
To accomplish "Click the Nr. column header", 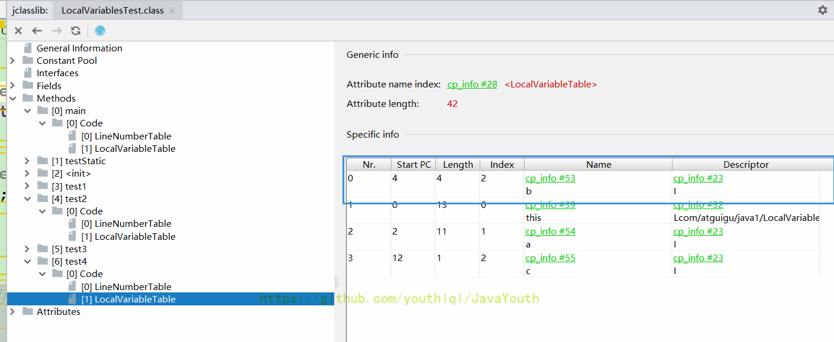I will (x=368, y=165).
